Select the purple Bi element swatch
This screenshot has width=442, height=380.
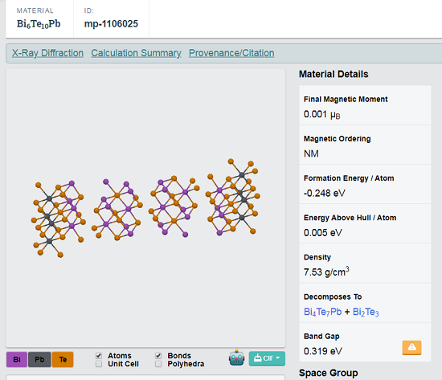pyautogui.click(x=17, y=359)
